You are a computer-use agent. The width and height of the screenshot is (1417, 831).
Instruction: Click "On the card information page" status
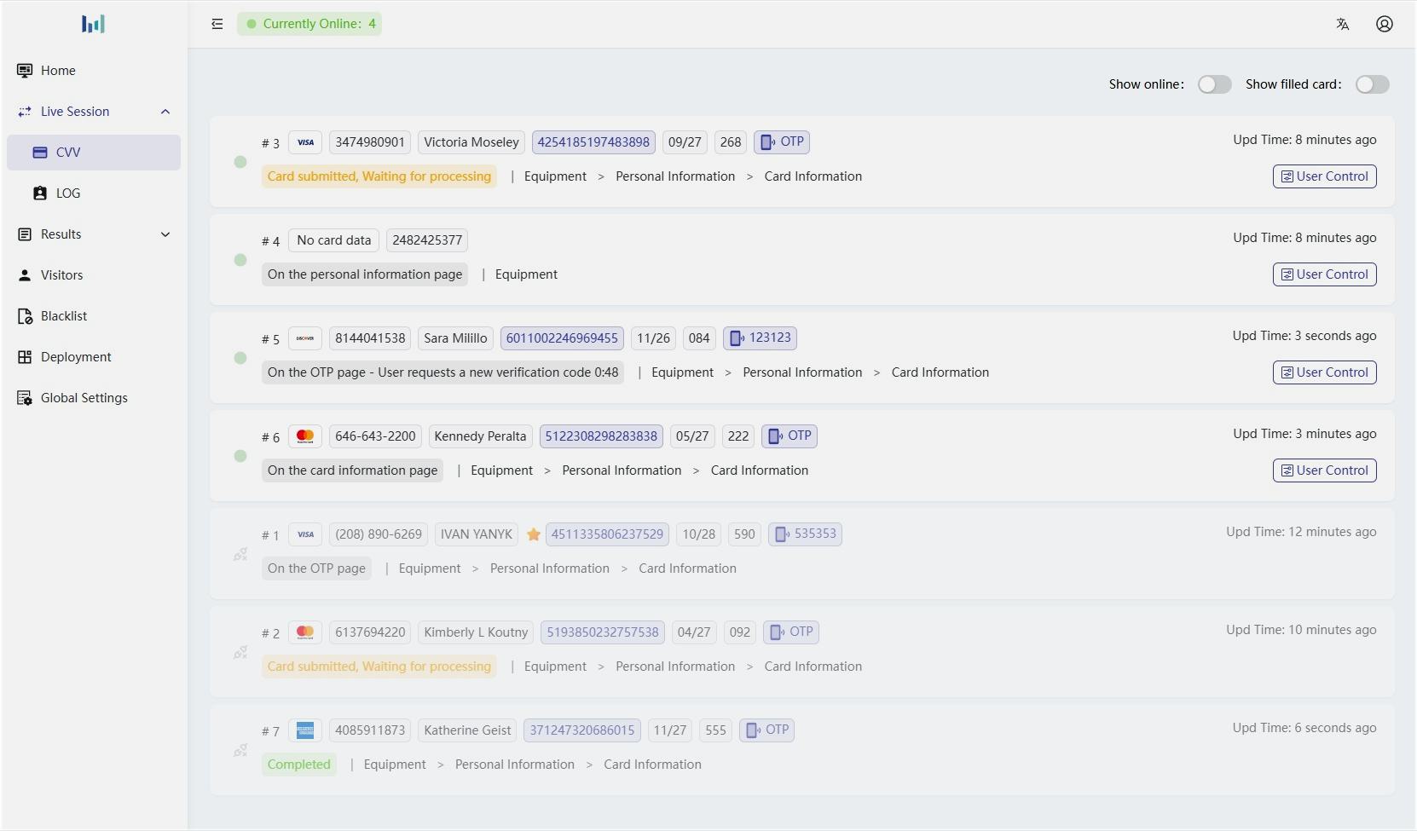[352, 470]
